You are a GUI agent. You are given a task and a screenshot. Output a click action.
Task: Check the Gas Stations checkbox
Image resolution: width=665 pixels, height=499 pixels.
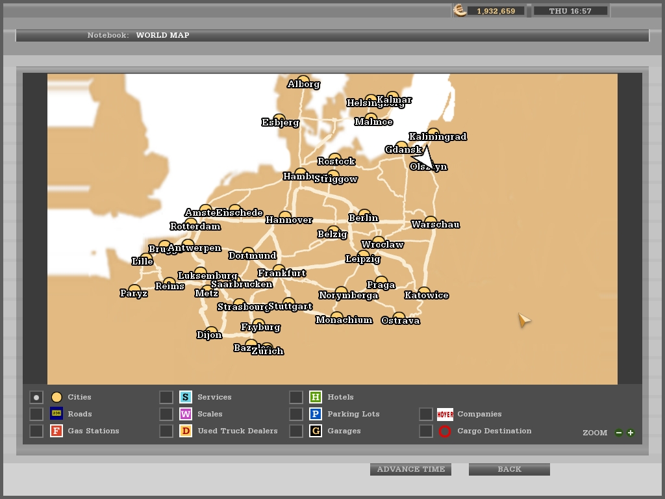36,431
